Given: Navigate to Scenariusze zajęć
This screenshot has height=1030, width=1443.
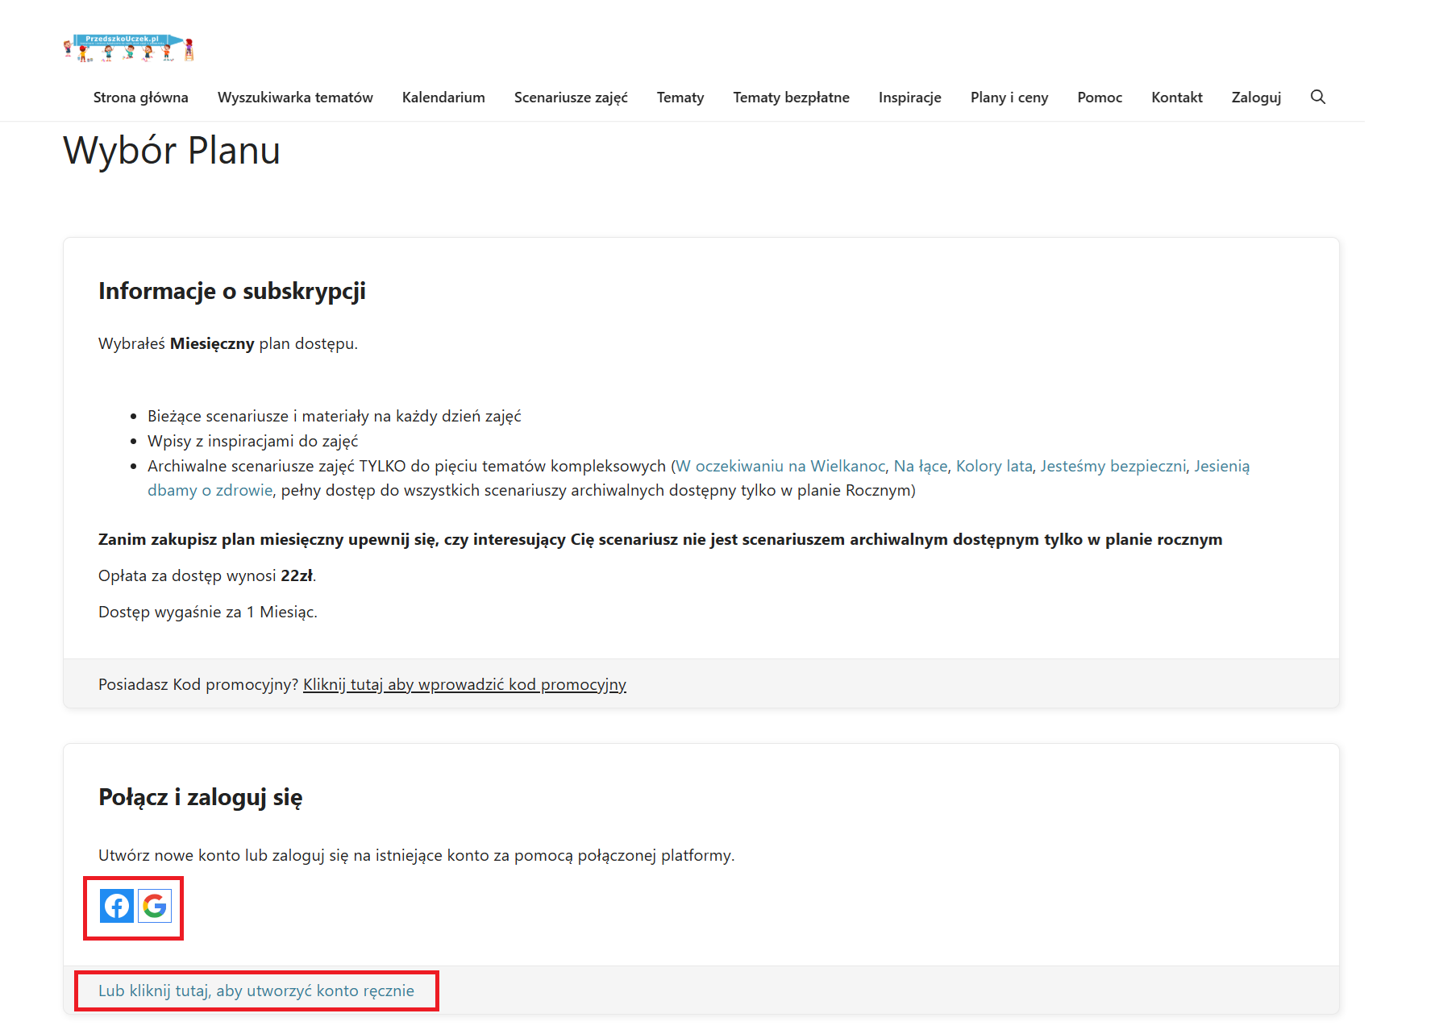Looking at the screenshot, I should (571, 98).
